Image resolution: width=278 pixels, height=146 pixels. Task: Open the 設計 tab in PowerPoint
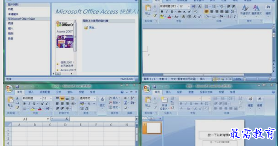point(180,92)
